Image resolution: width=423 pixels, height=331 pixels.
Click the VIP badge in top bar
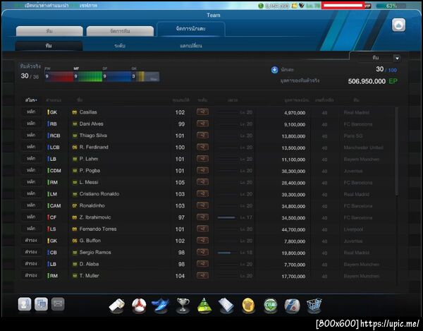click(368, 6)
